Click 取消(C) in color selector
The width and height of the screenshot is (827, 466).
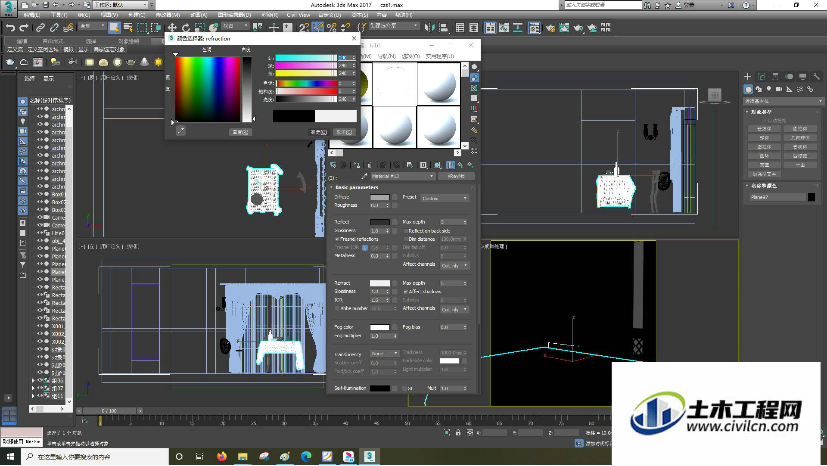[x=344, y=132]
